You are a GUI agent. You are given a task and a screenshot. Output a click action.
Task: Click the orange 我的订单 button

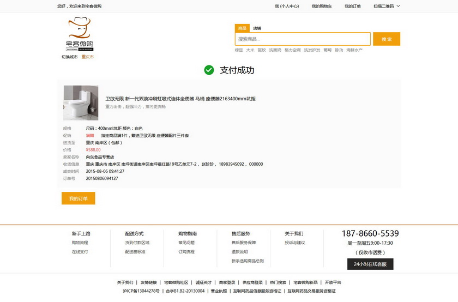(x=79, y=198)
